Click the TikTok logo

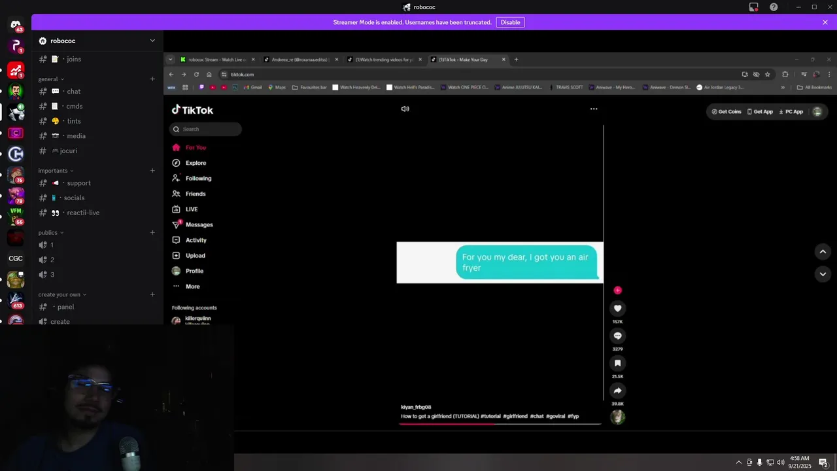pyautogui.click(x=192, y=110)
